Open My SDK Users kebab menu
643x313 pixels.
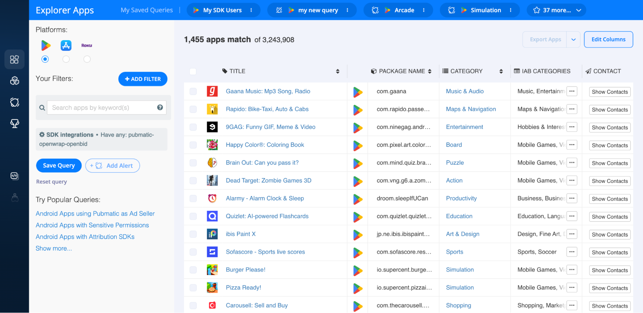pyautogui.click(x=251, y=10)
